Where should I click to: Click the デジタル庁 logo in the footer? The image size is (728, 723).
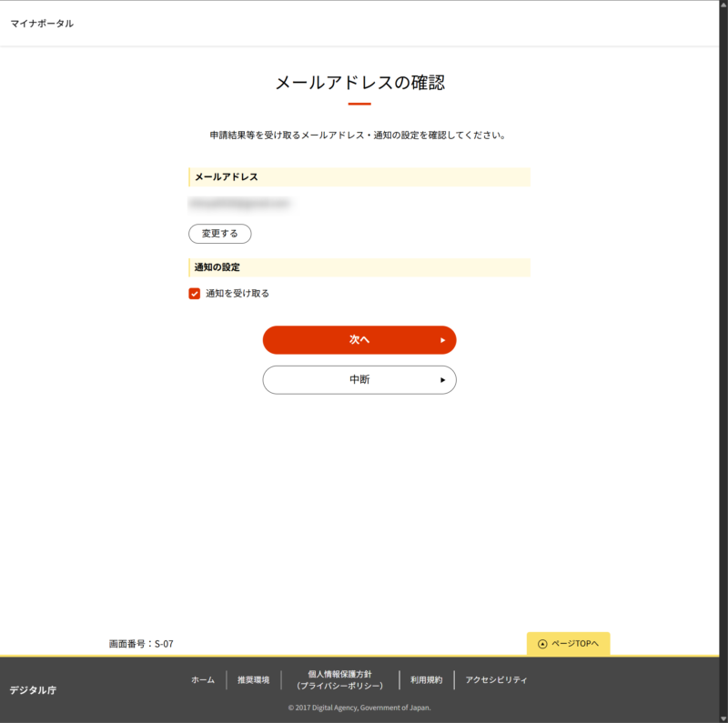(x=33, y=690)
